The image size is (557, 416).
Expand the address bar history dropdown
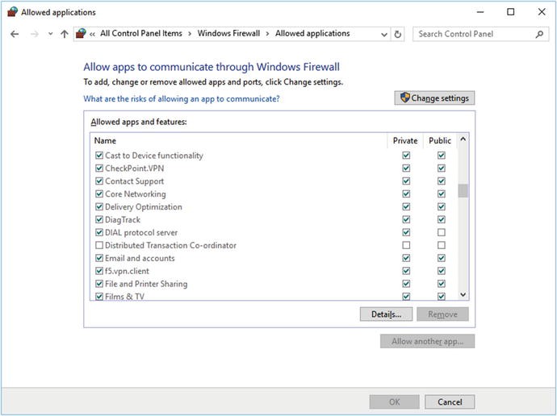click(384, 35)
